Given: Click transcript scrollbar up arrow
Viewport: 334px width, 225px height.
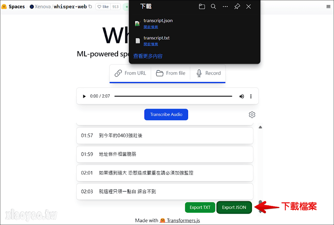Looking at the screenshot, I should (x=260, y=127).
